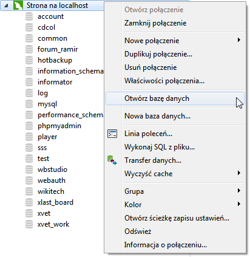Select the hotbackup database name
Image resolution: width=250 pixels, height=257 pixels.
tap(55, 60)
